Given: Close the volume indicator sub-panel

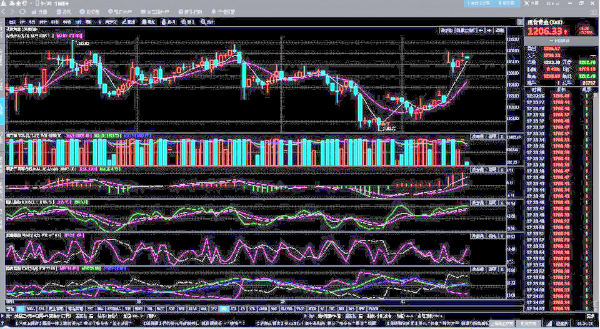Looking at the screenshot, I should (x=502, y=135).
